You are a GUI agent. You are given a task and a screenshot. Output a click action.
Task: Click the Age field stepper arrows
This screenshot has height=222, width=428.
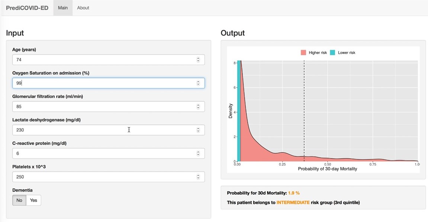(198, 60)
